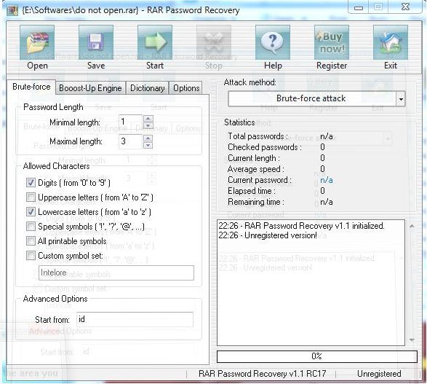This screenshot has height=384, width=427.
Task: Click the 0% progress bar
Action: tap(317, 356)
